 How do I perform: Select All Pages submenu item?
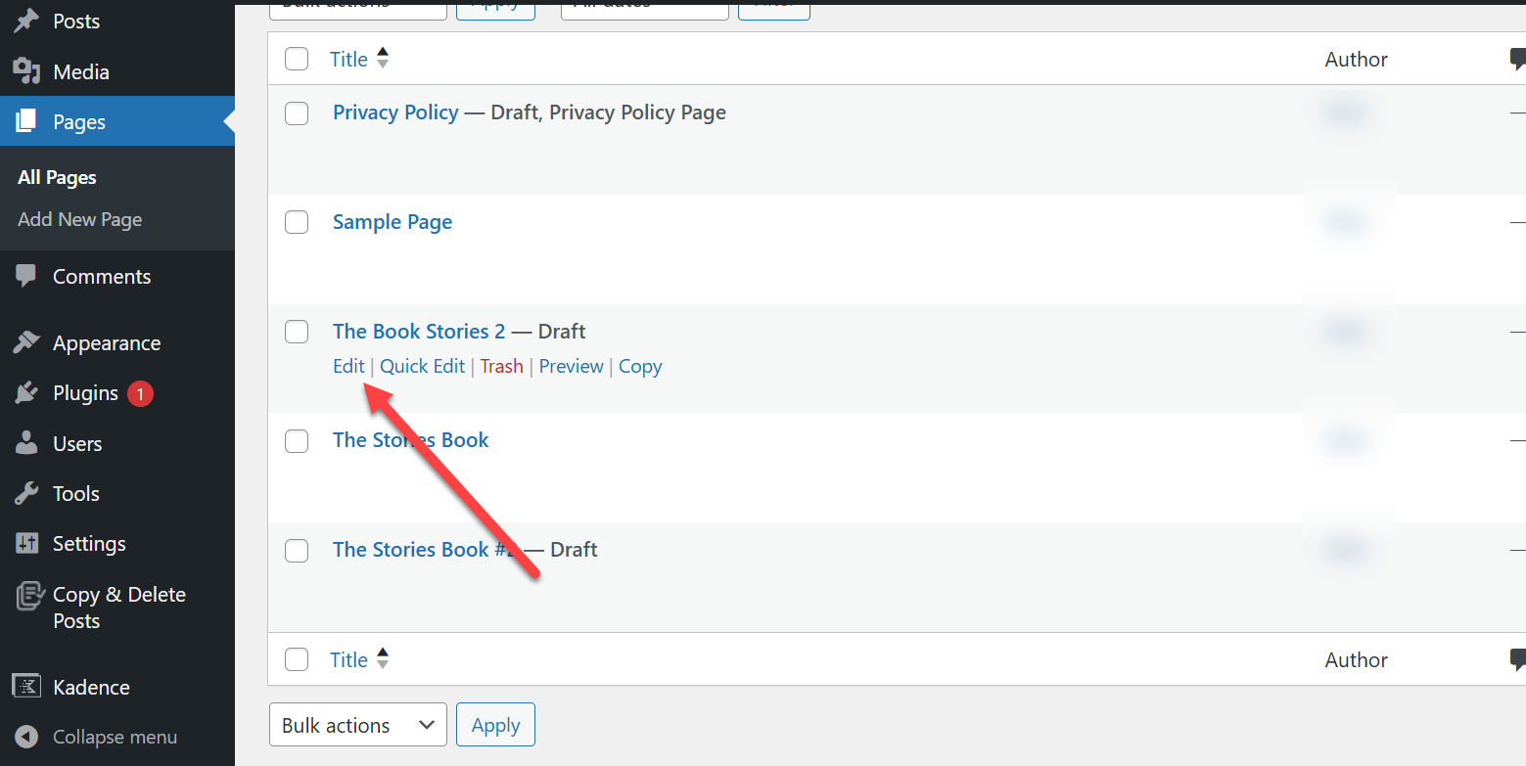[57, 177]
